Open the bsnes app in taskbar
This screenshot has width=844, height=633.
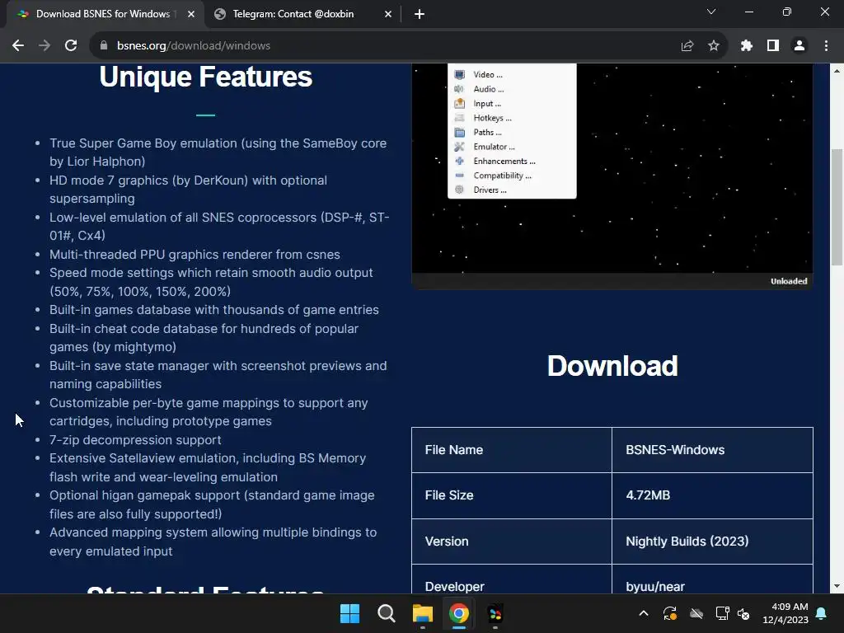495,613
